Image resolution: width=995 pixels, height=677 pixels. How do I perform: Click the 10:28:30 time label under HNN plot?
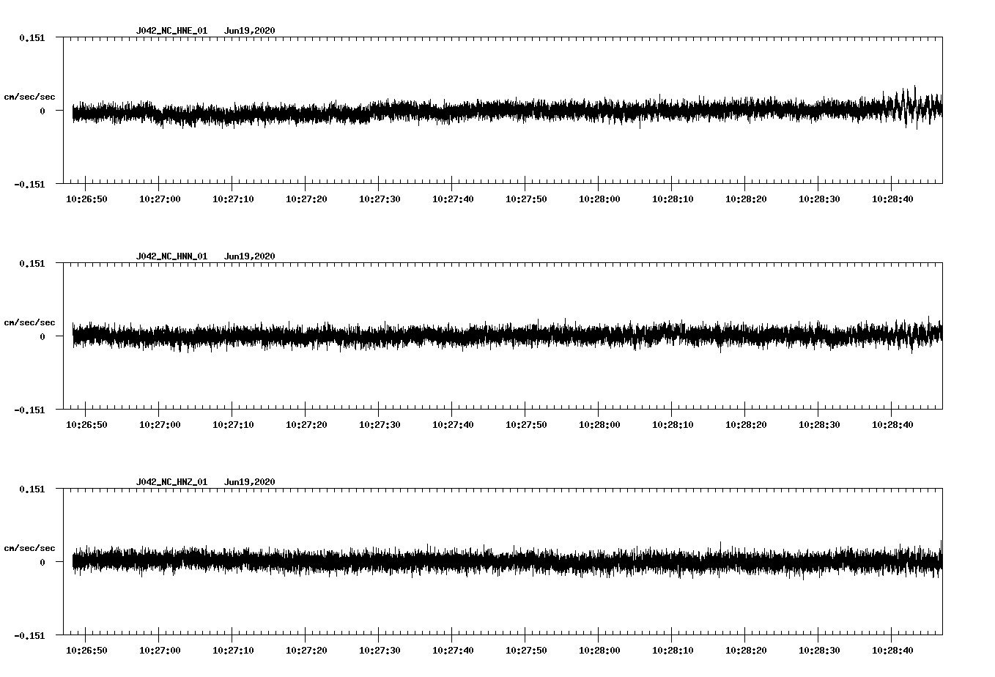[x=819, y=425]
